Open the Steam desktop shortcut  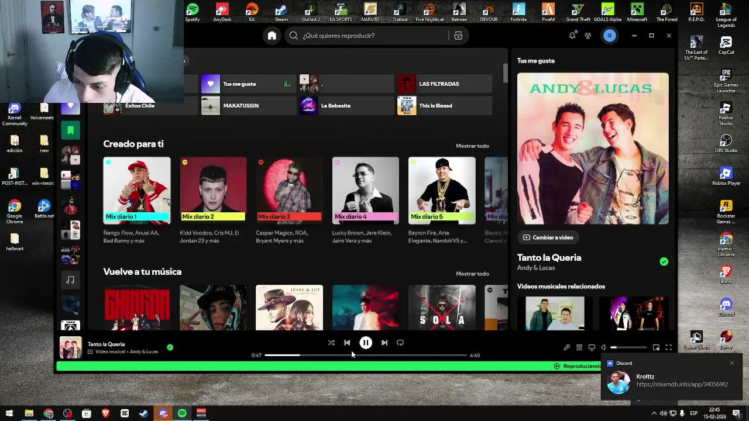point(281,12)
